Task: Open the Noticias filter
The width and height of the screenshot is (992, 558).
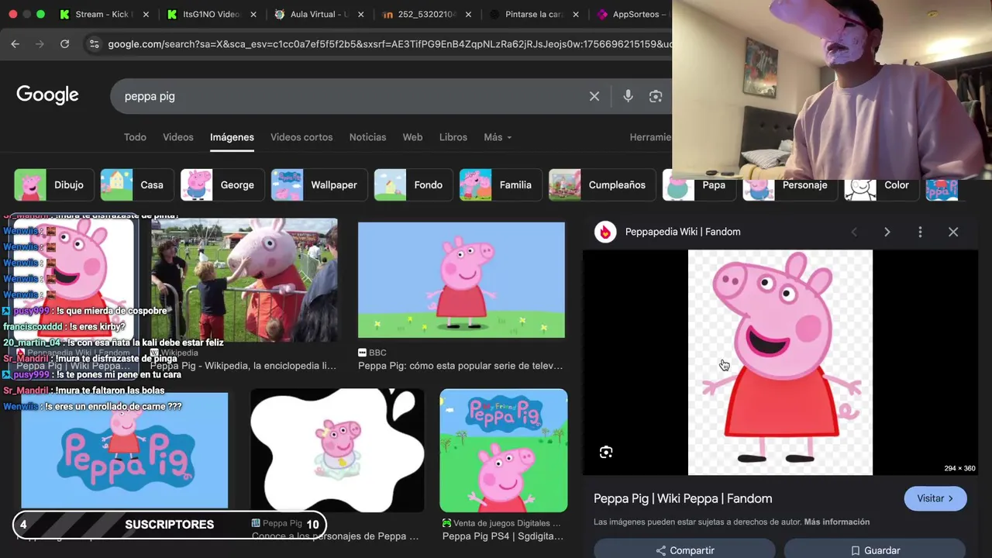Action: 367,137
